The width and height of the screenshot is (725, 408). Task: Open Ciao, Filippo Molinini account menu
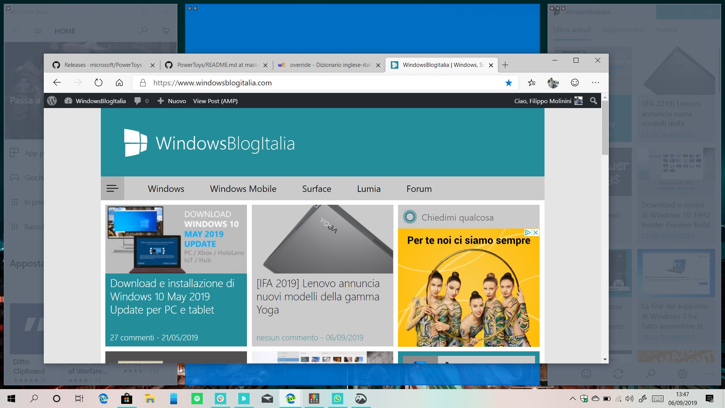pos(548,101)
